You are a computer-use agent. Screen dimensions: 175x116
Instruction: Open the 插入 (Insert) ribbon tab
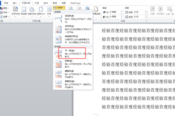point(15,3)
